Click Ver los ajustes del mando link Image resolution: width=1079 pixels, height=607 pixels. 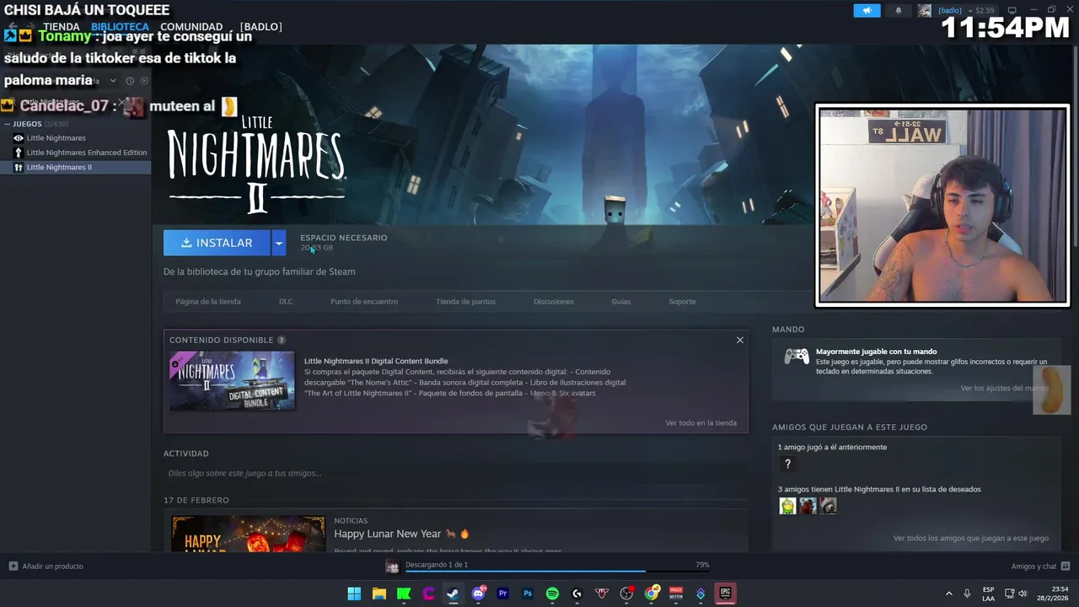1004,388
